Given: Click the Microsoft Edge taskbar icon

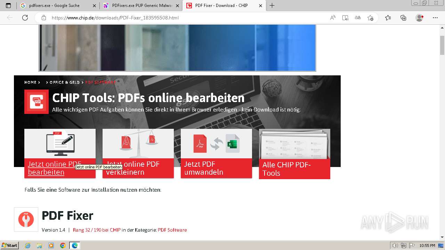Looking at the screenshot, I should tap(74, 245).
